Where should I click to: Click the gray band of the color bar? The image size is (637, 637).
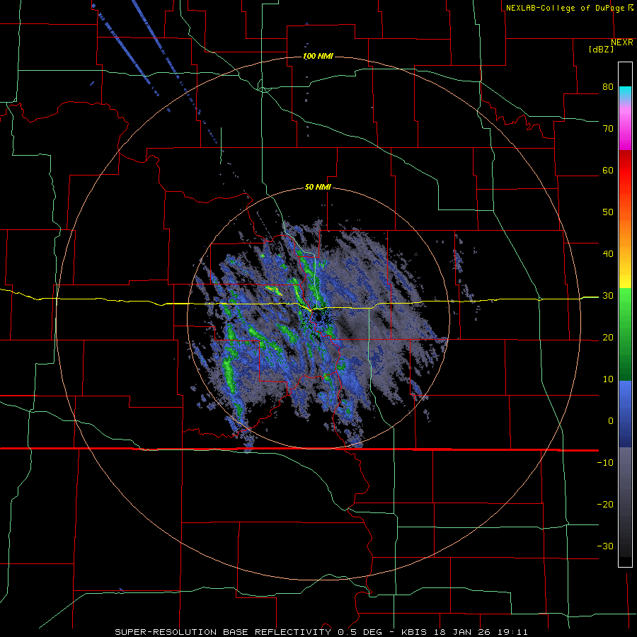pos(625,502)
